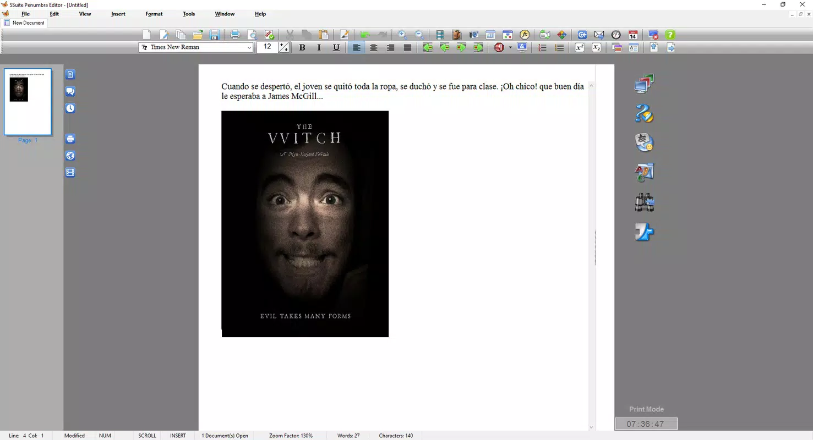
Task: Click the Words: 27 status entry
Action: [x=348, y=436]
